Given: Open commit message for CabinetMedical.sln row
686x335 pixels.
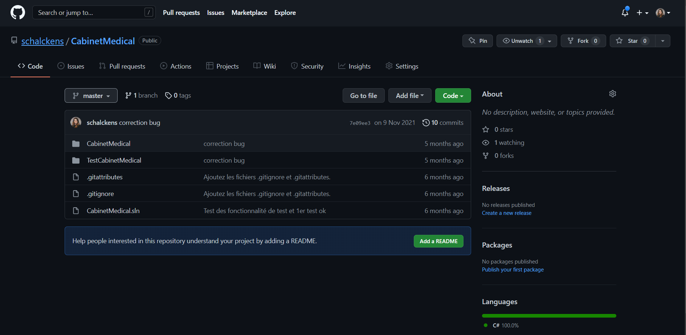Looking at the screenshot, I should coord(265,211).
